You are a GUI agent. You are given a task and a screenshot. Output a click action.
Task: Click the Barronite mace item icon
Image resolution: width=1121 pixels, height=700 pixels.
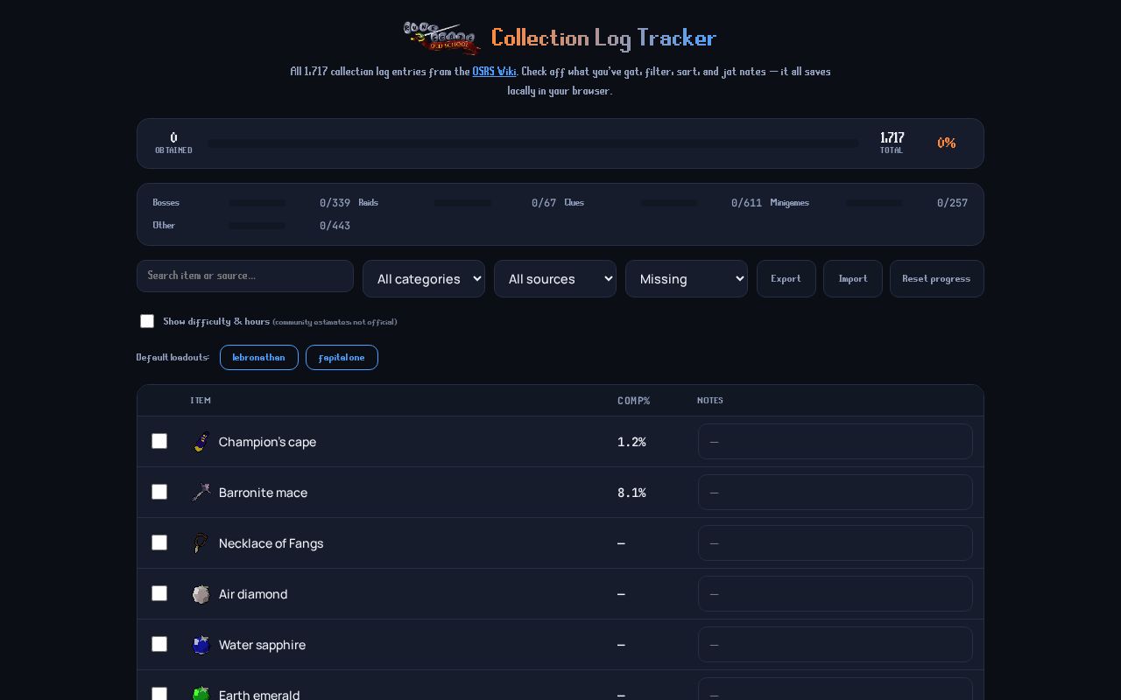tap(201, 493)
